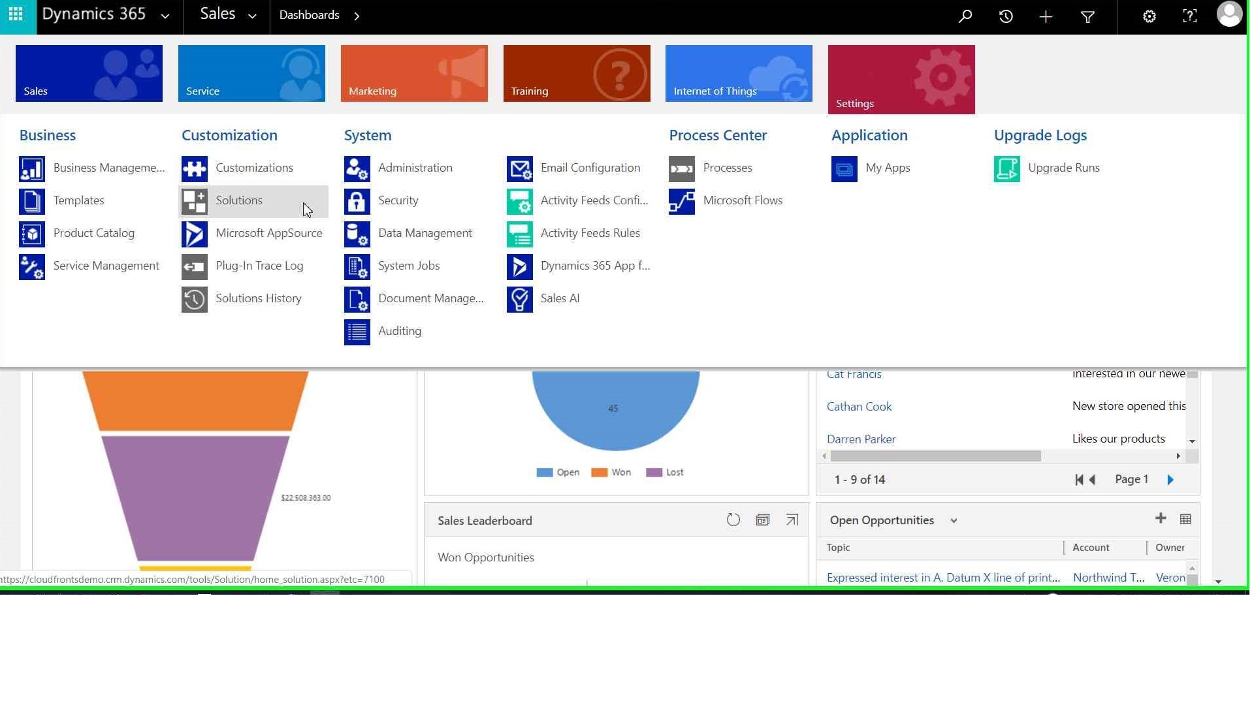Image resolution: width=1254 pixels, height=705 pixels.
Task: Click the Upgrade Runs icon
Action: point(1006,169)
